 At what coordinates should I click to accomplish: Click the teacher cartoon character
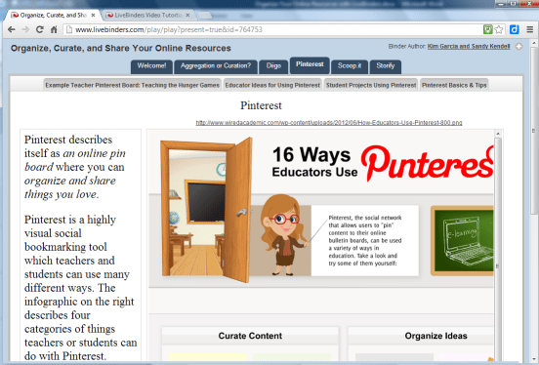point(282,235)
